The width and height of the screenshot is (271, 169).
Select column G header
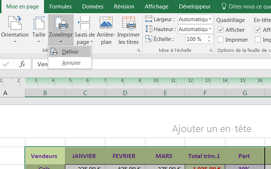point(245,93)
